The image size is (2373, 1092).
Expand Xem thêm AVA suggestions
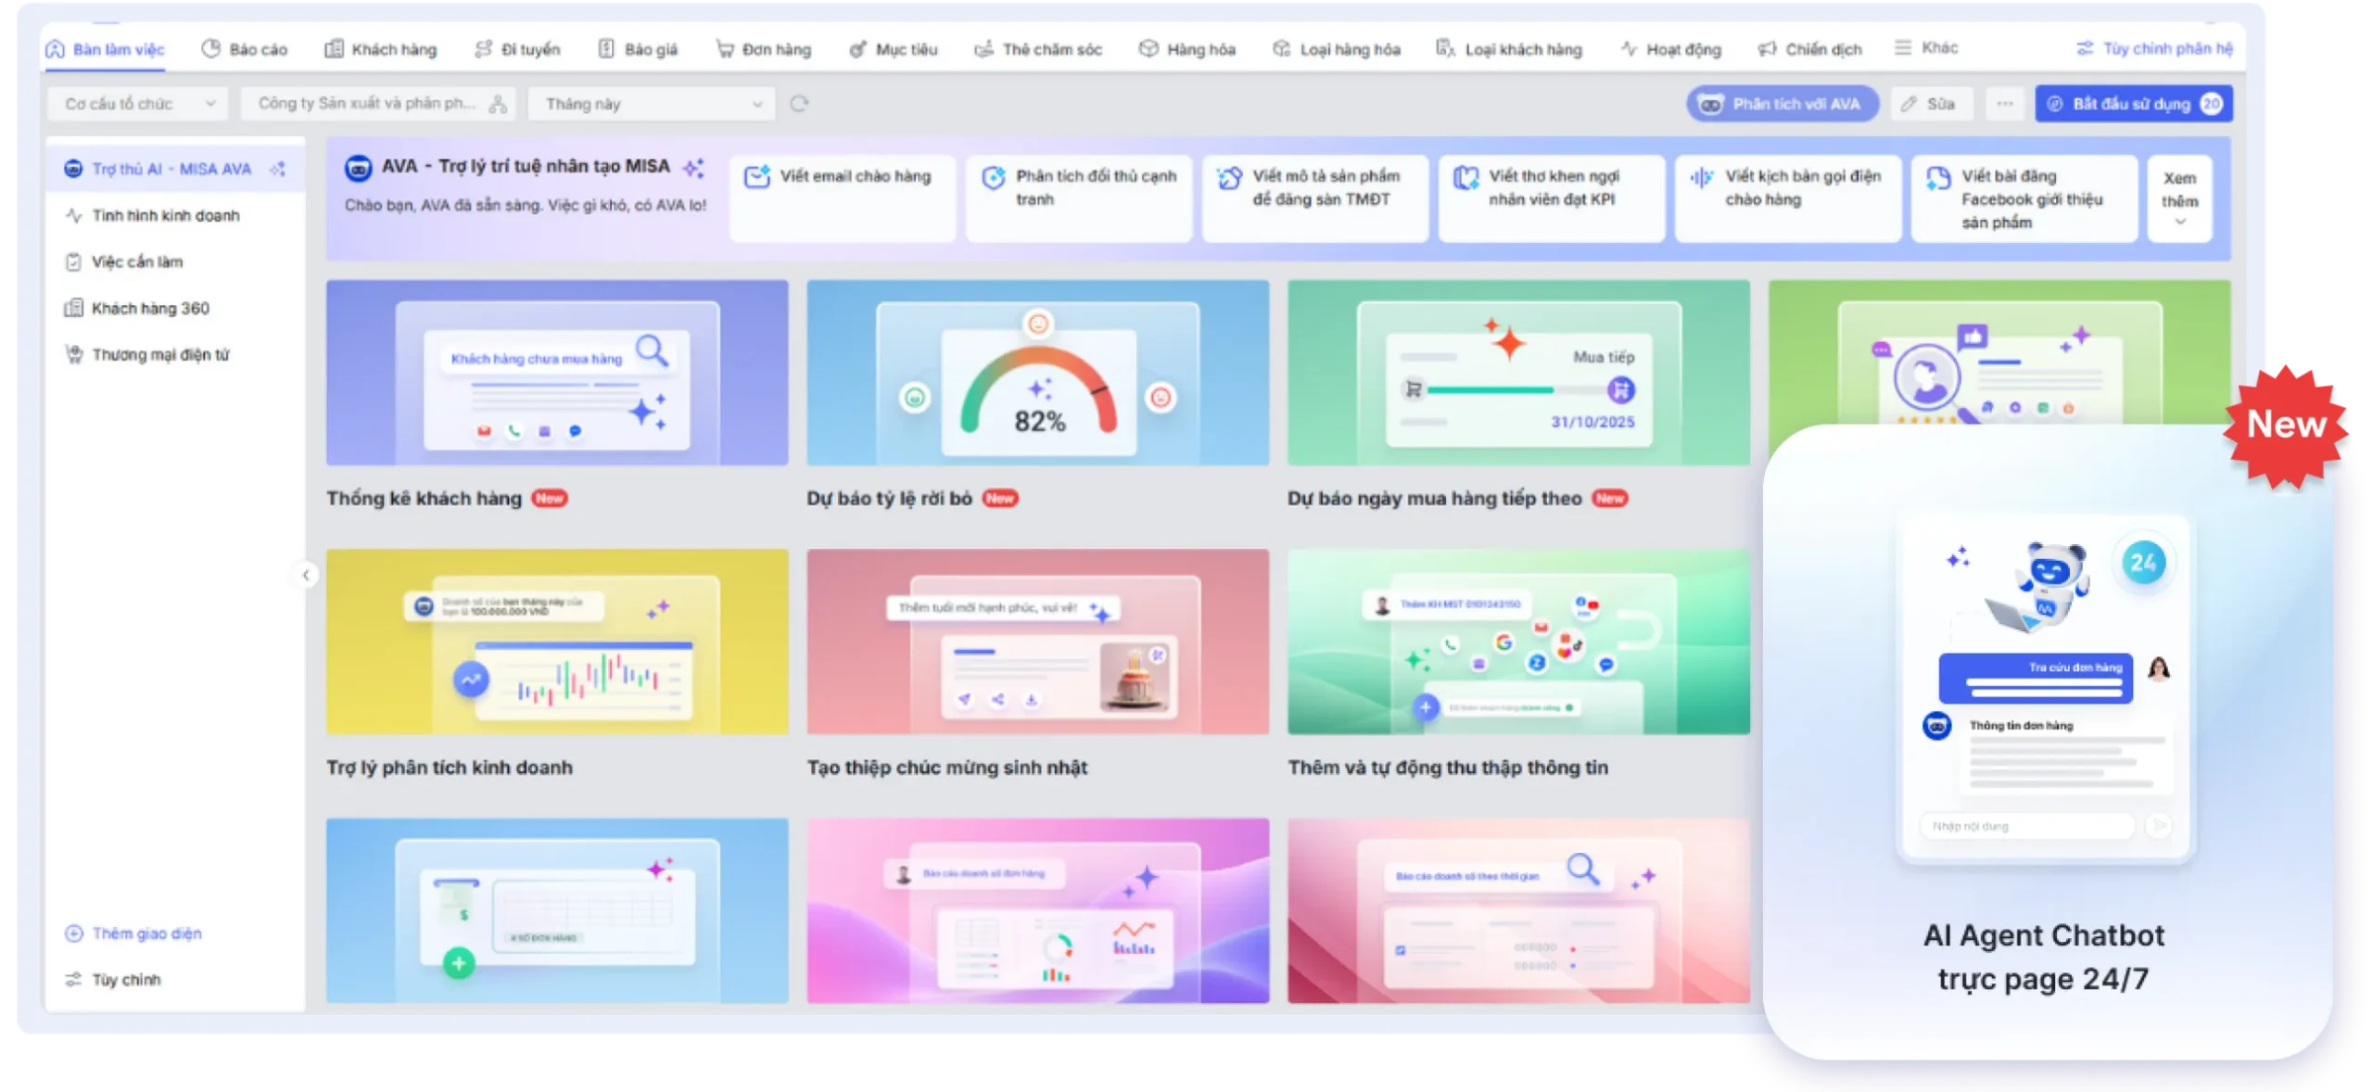(x=2179, y=198)
